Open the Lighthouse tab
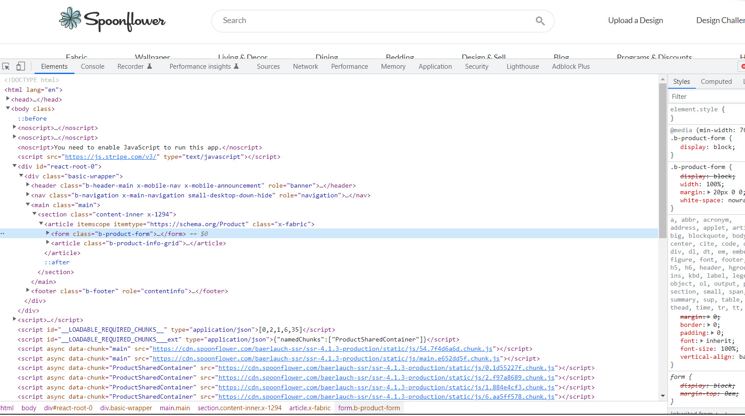The width and height of the screenshot is (745, 416). coord(523,67)
